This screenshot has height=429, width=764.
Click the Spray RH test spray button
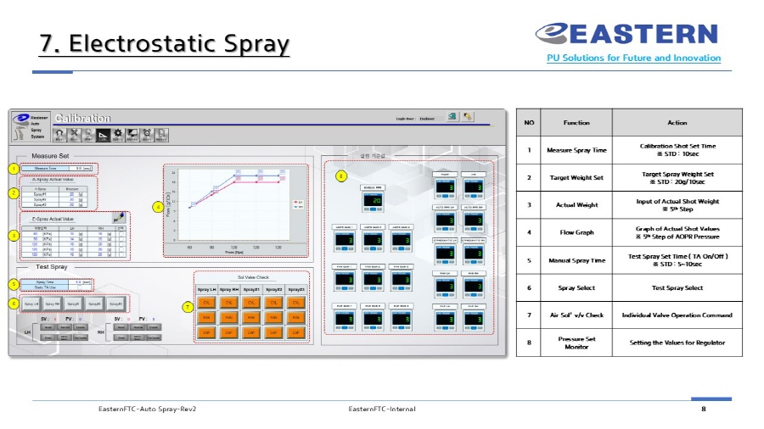(x=52, y=304)
